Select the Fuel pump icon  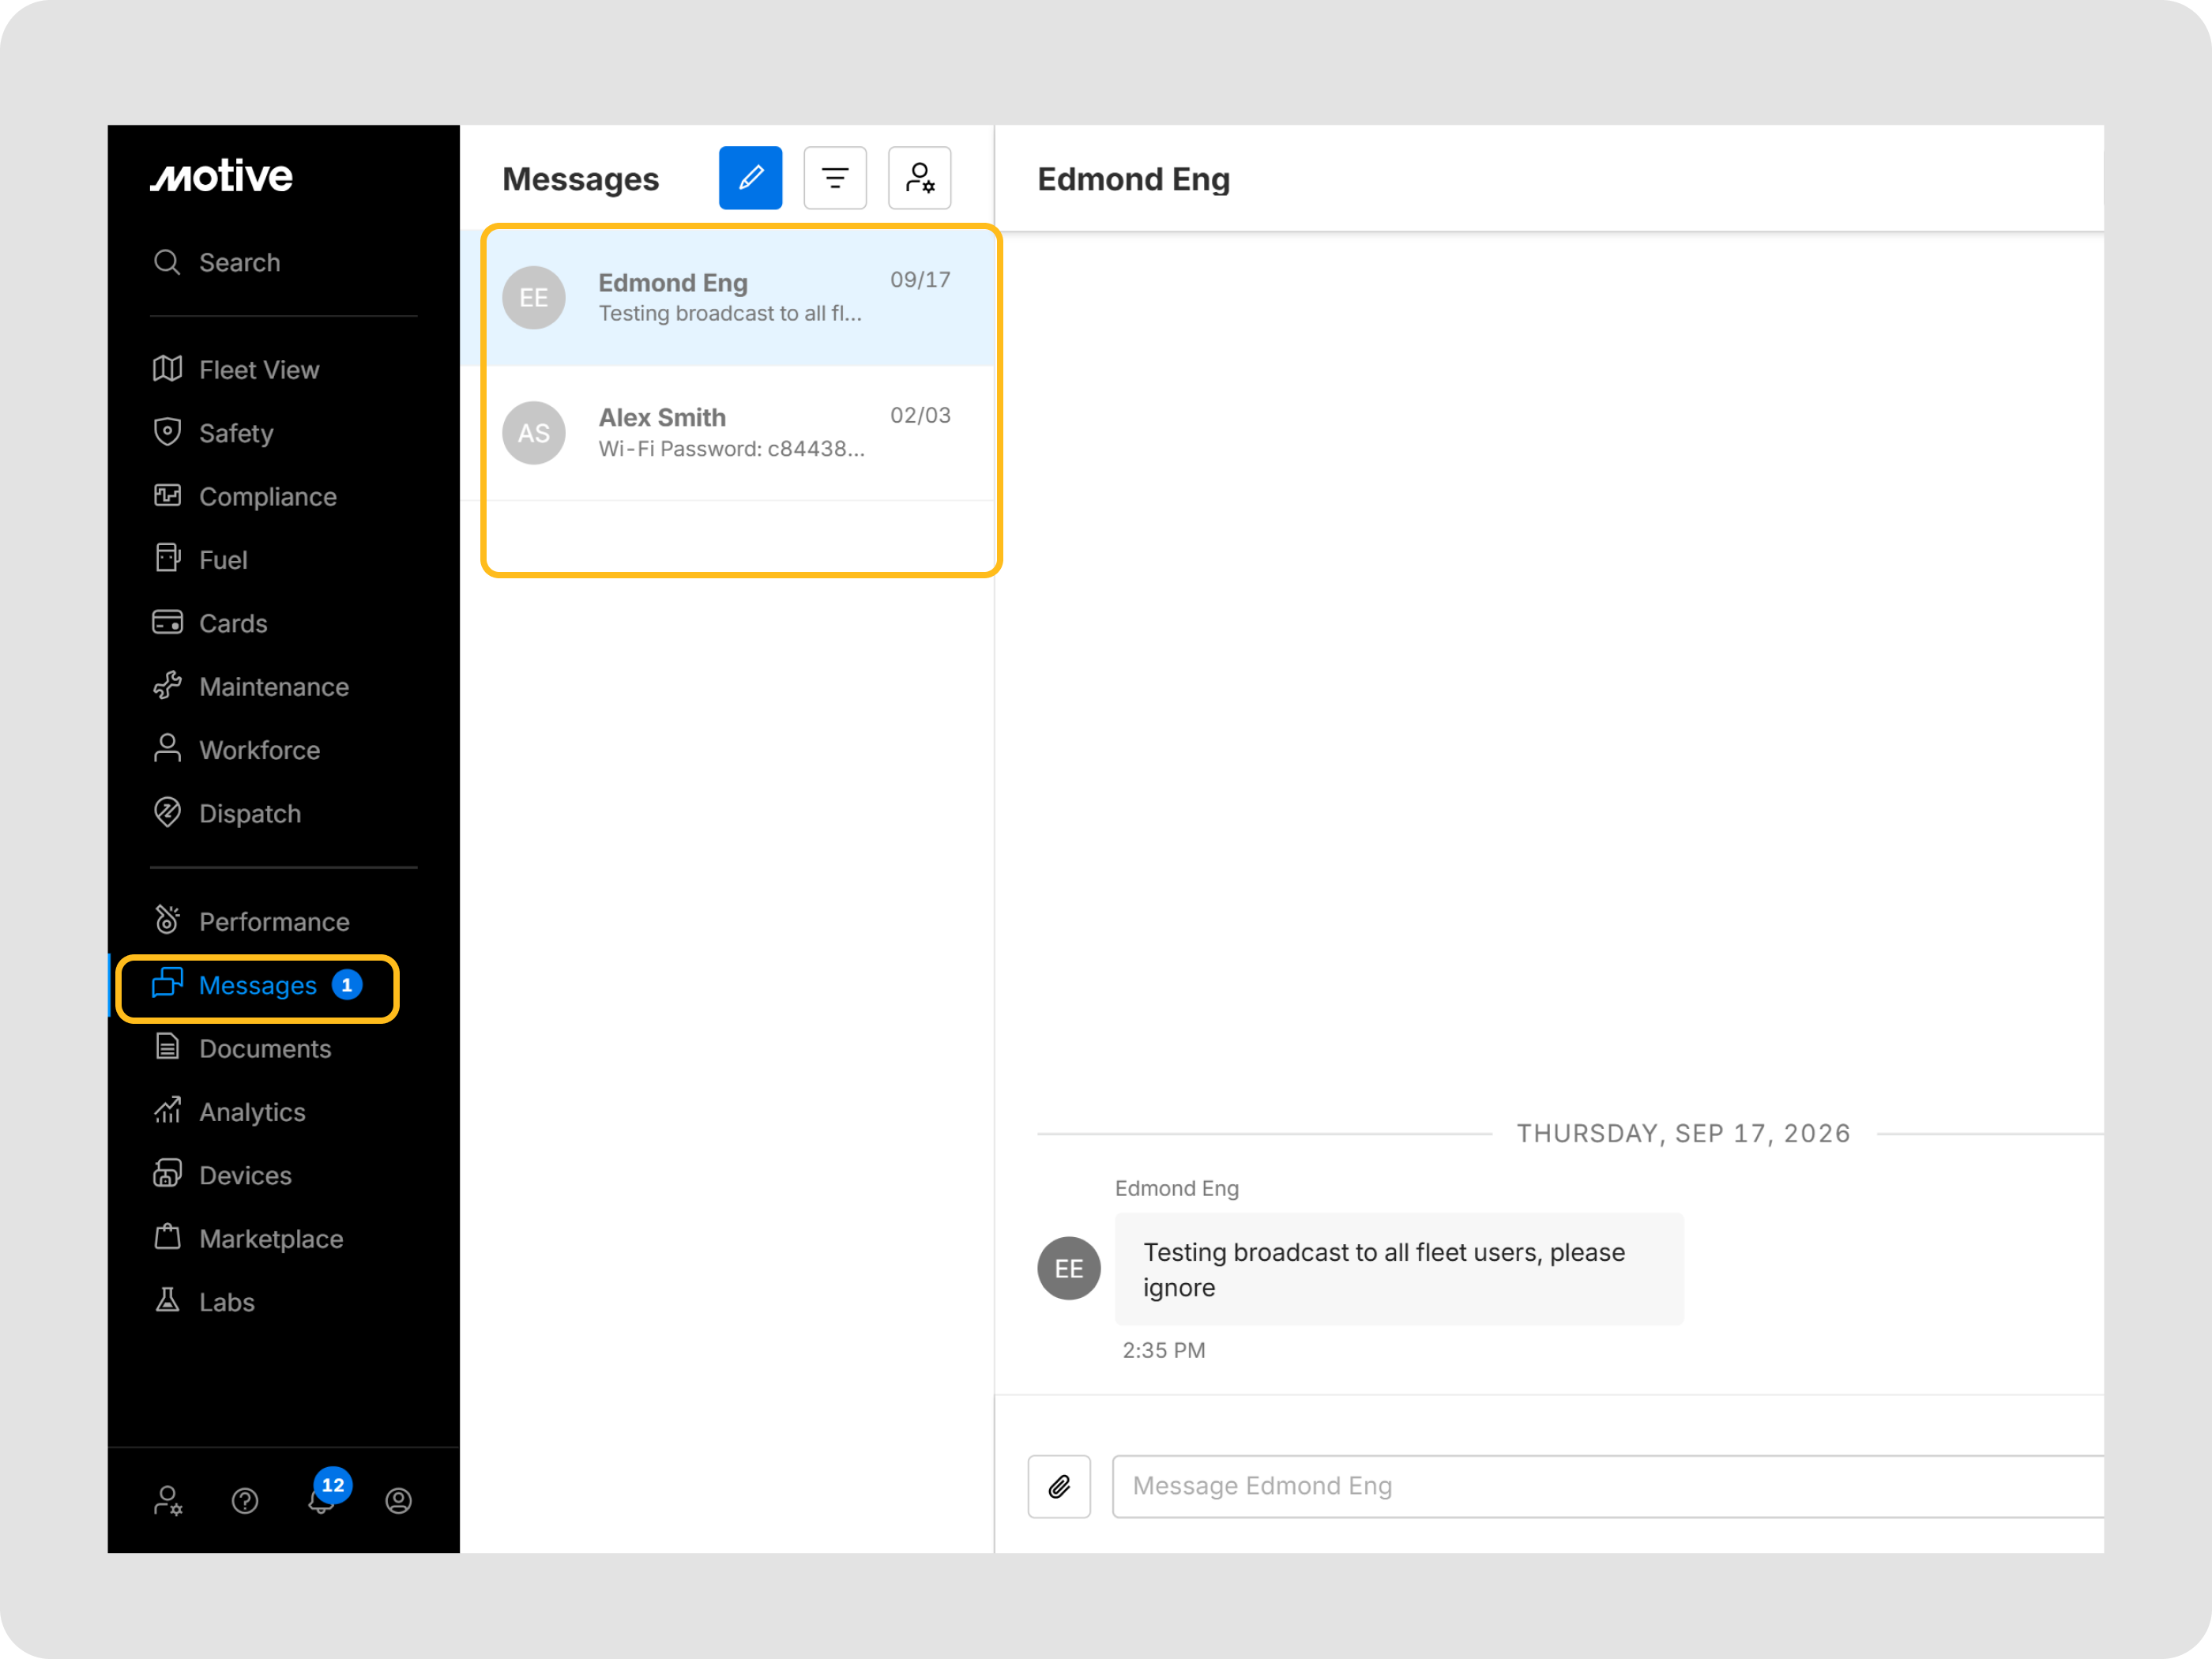tap(167, 559)
